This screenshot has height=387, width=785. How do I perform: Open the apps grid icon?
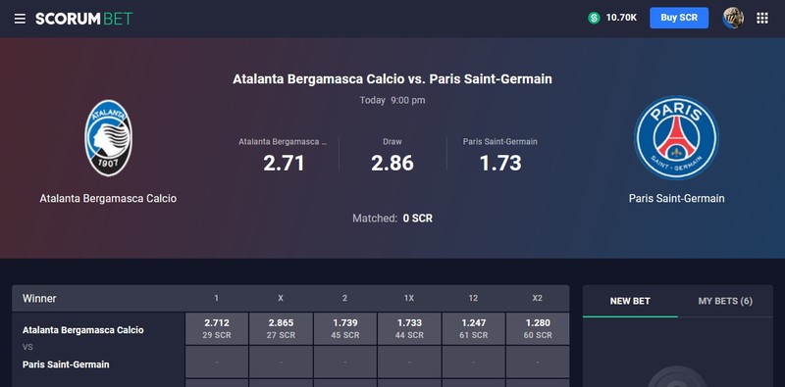(762, 19)
